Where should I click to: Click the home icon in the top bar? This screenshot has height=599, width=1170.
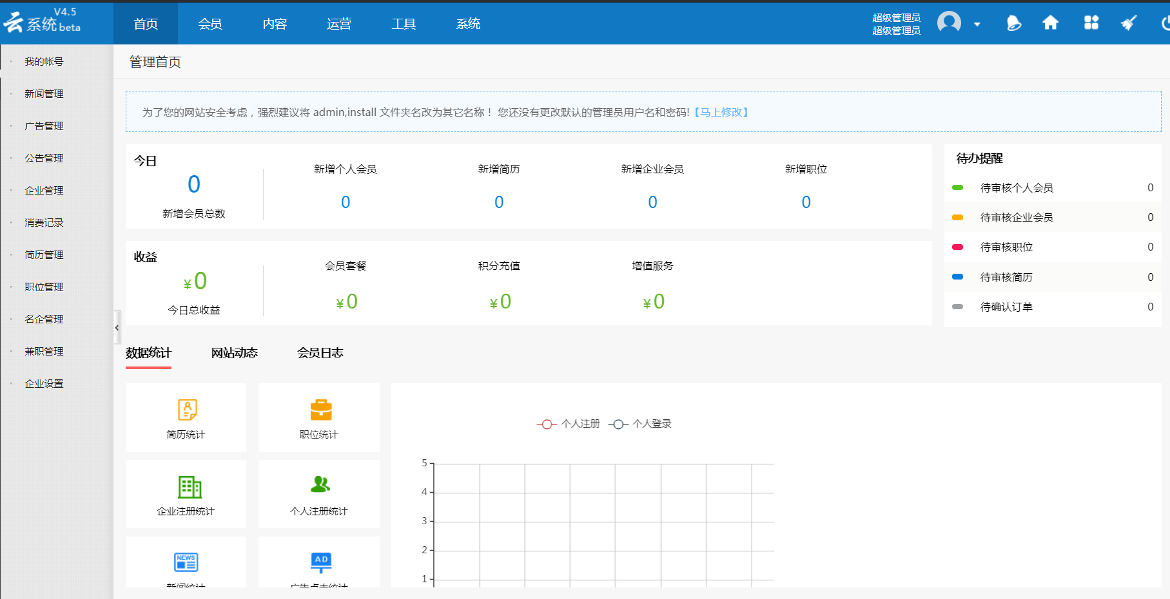(1051, 23)
